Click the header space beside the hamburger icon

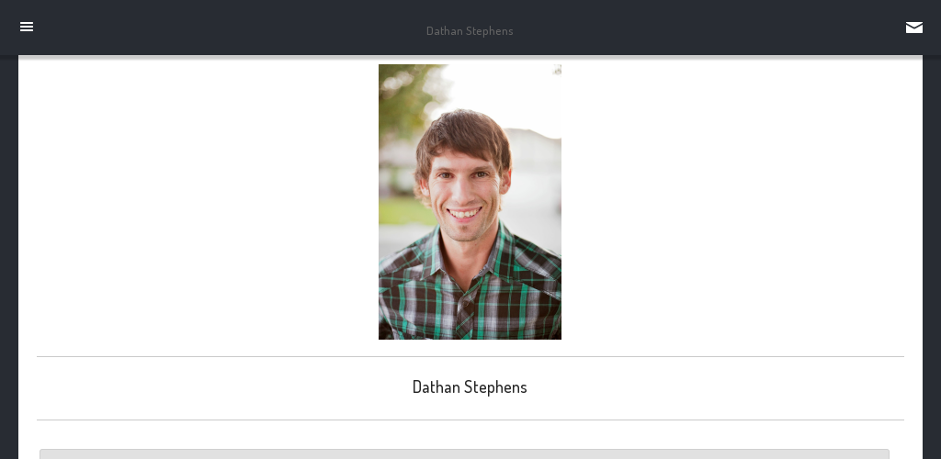(x=180, y=28)
